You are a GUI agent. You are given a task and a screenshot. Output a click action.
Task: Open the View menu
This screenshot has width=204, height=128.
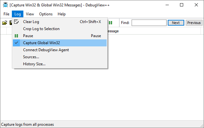coord(30,14)
